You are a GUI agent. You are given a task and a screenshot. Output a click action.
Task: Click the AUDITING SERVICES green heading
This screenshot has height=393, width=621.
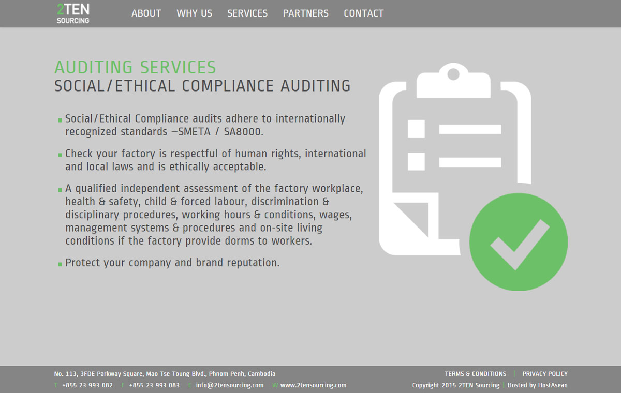[x=135, y=67]
